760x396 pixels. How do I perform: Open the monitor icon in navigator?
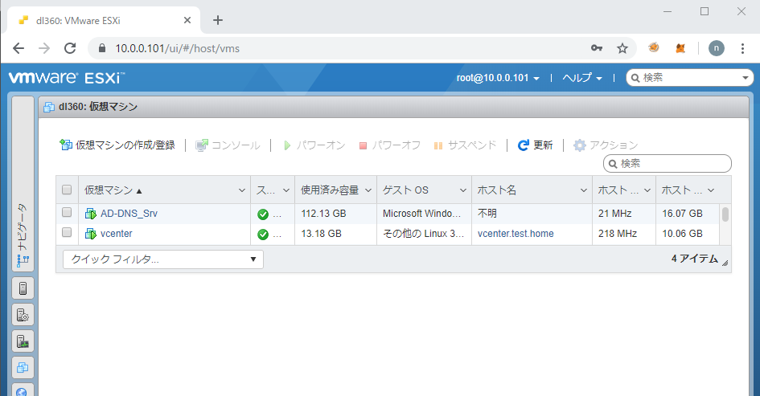click(x=23, y=341)
